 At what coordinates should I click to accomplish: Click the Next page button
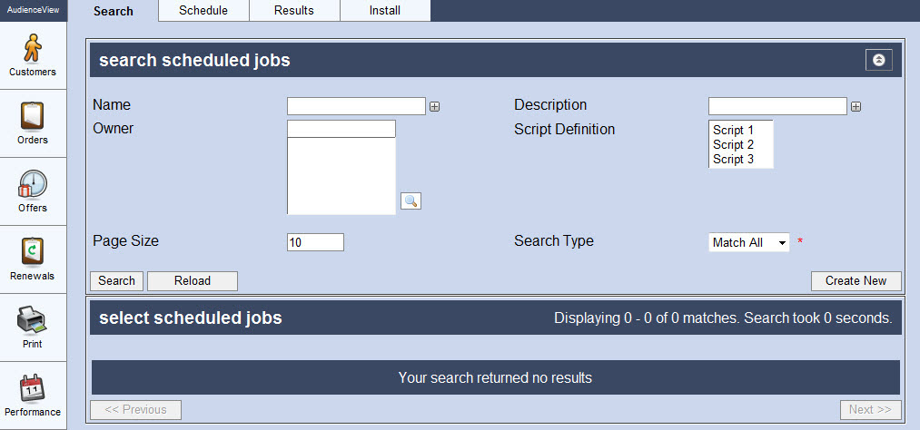pyautogui.click(x=871, y=409)
